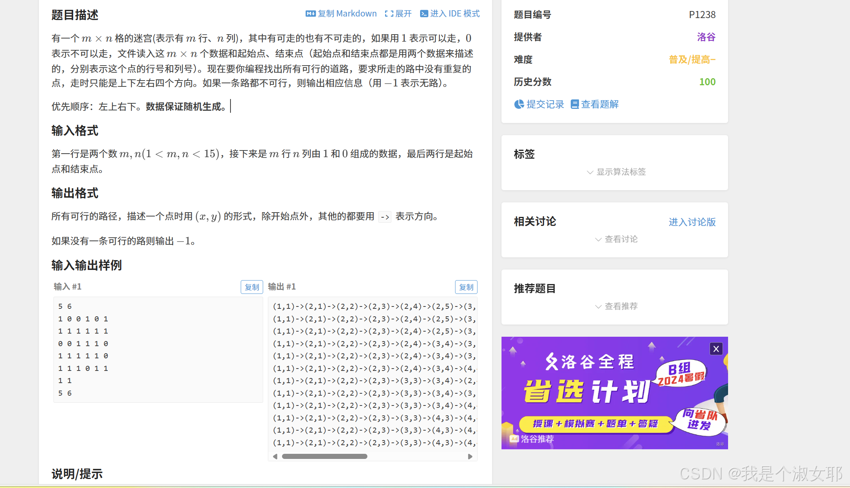
Task: Click the -> direction notation badge
Action: [384, 216]
